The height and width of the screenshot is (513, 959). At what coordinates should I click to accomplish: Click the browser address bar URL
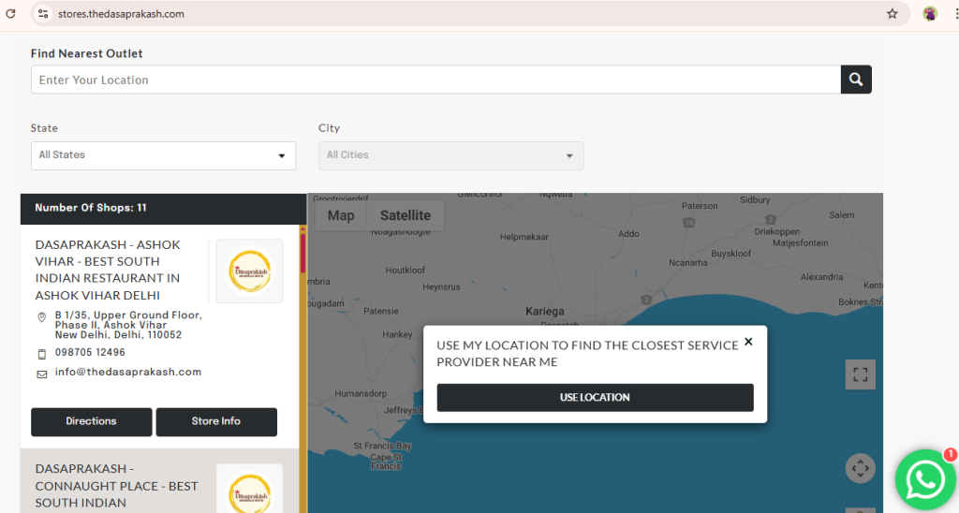pyautogui.click(x=121, y=14)
